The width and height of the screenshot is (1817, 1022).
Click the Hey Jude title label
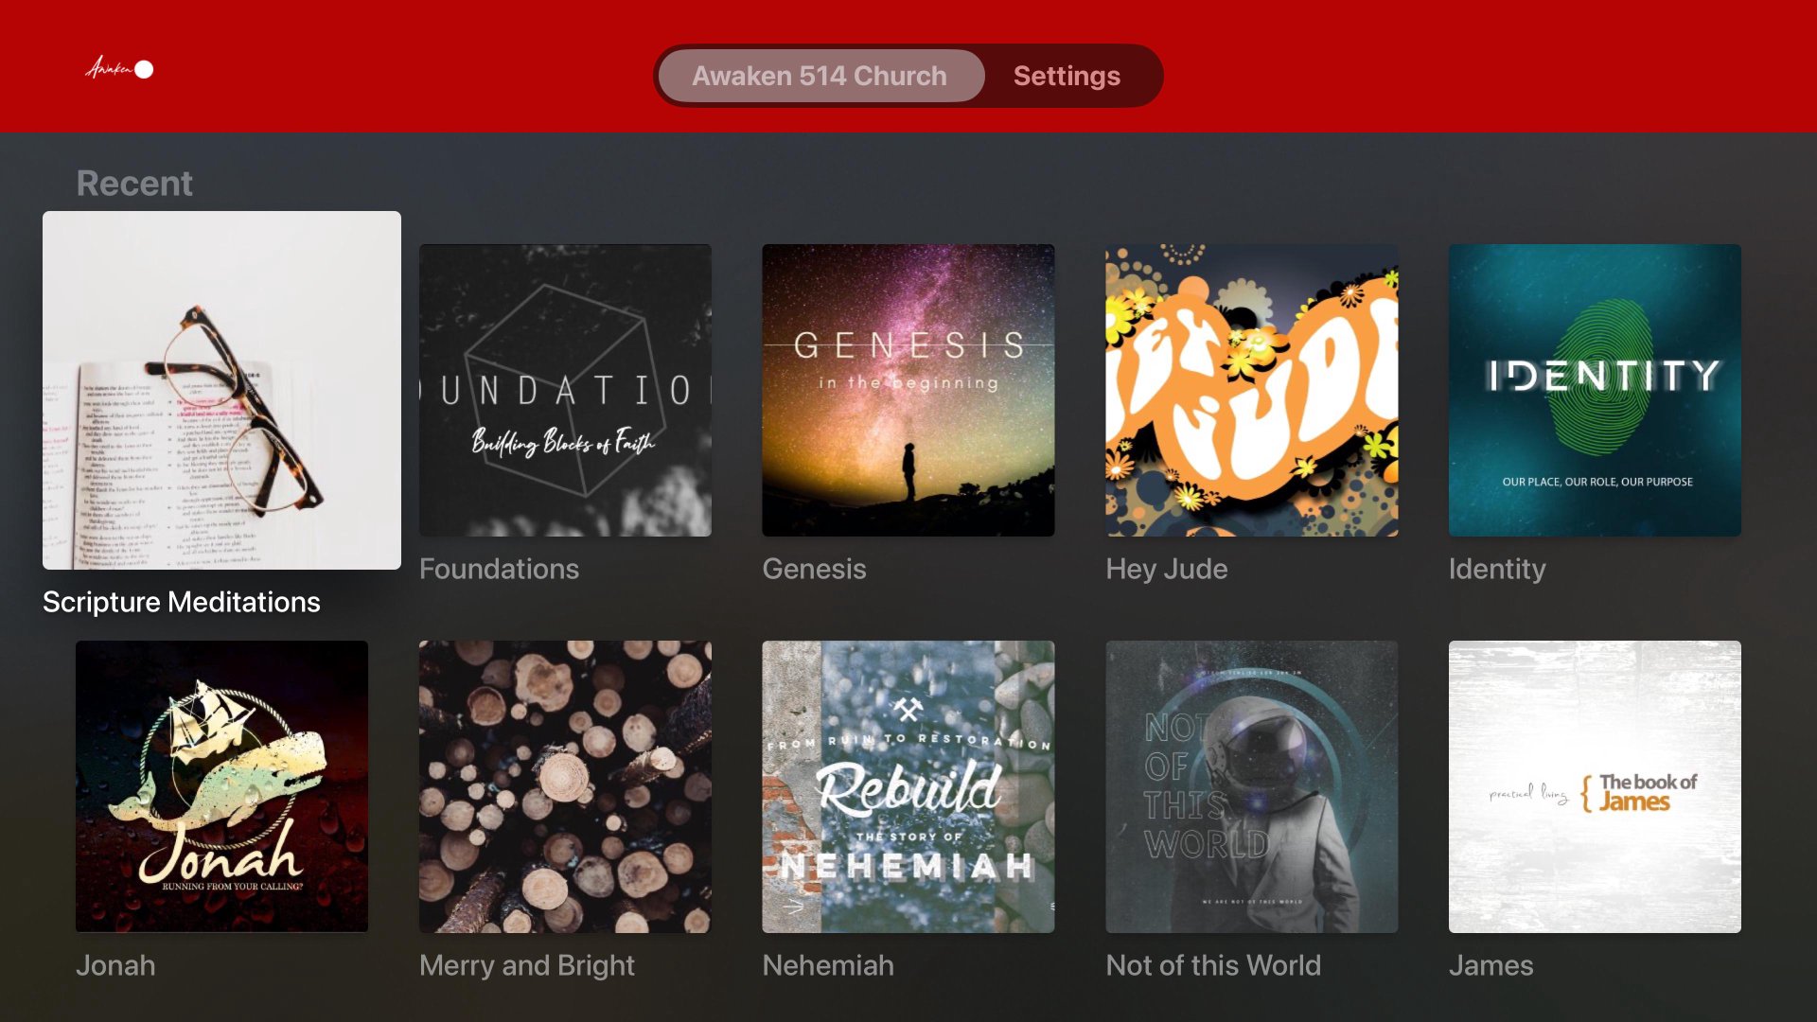[x=1167, y=569]
